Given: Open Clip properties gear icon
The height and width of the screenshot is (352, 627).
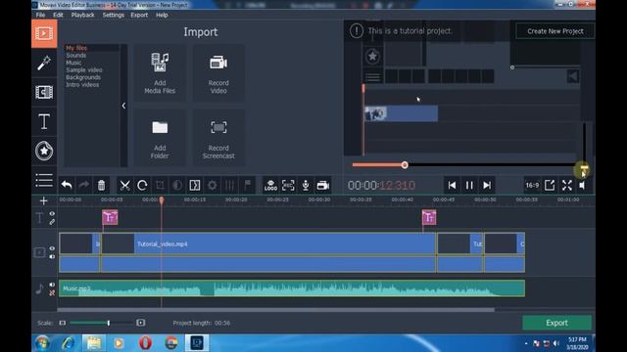Looking at the screenshot, I should click(213, 185).
